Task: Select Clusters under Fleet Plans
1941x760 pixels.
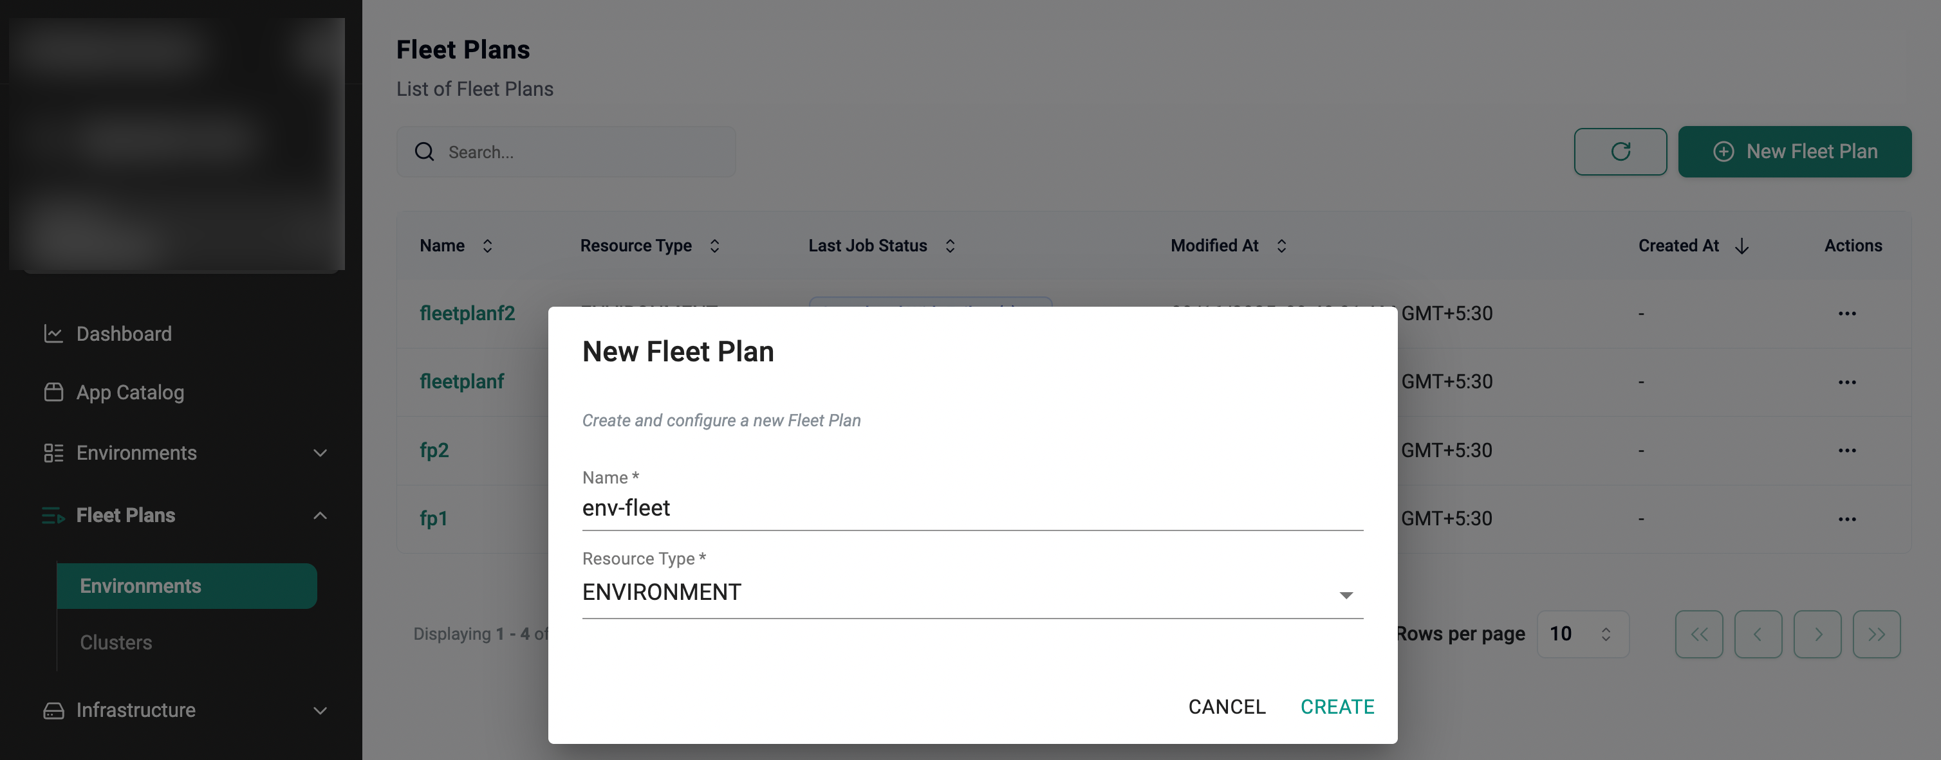Action: point(116,642)
